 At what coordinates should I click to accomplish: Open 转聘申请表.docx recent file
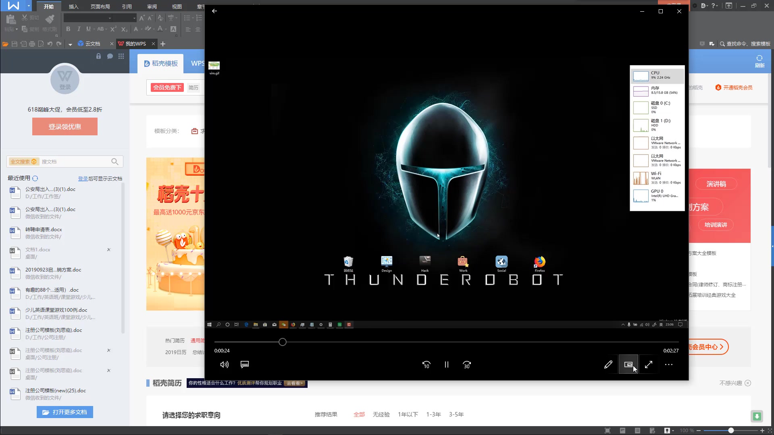click(44, 230)
